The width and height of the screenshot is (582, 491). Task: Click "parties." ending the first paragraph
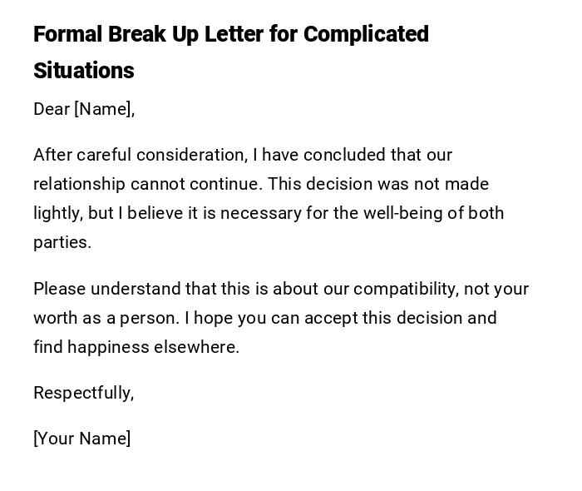pyautogui.click(x=62, y=242)
